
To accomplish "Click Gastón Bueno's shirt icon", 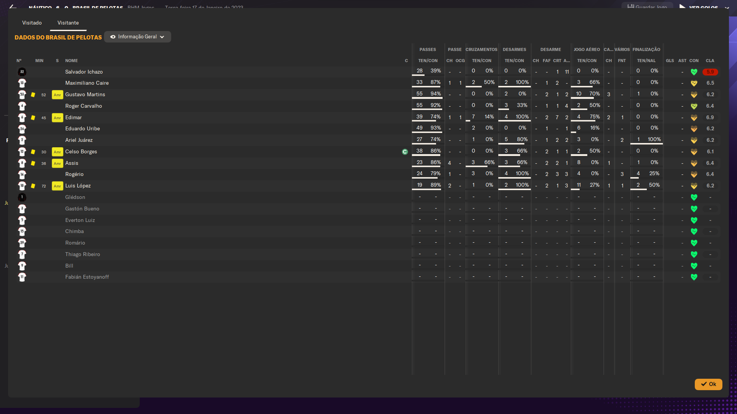I will 22,209.
